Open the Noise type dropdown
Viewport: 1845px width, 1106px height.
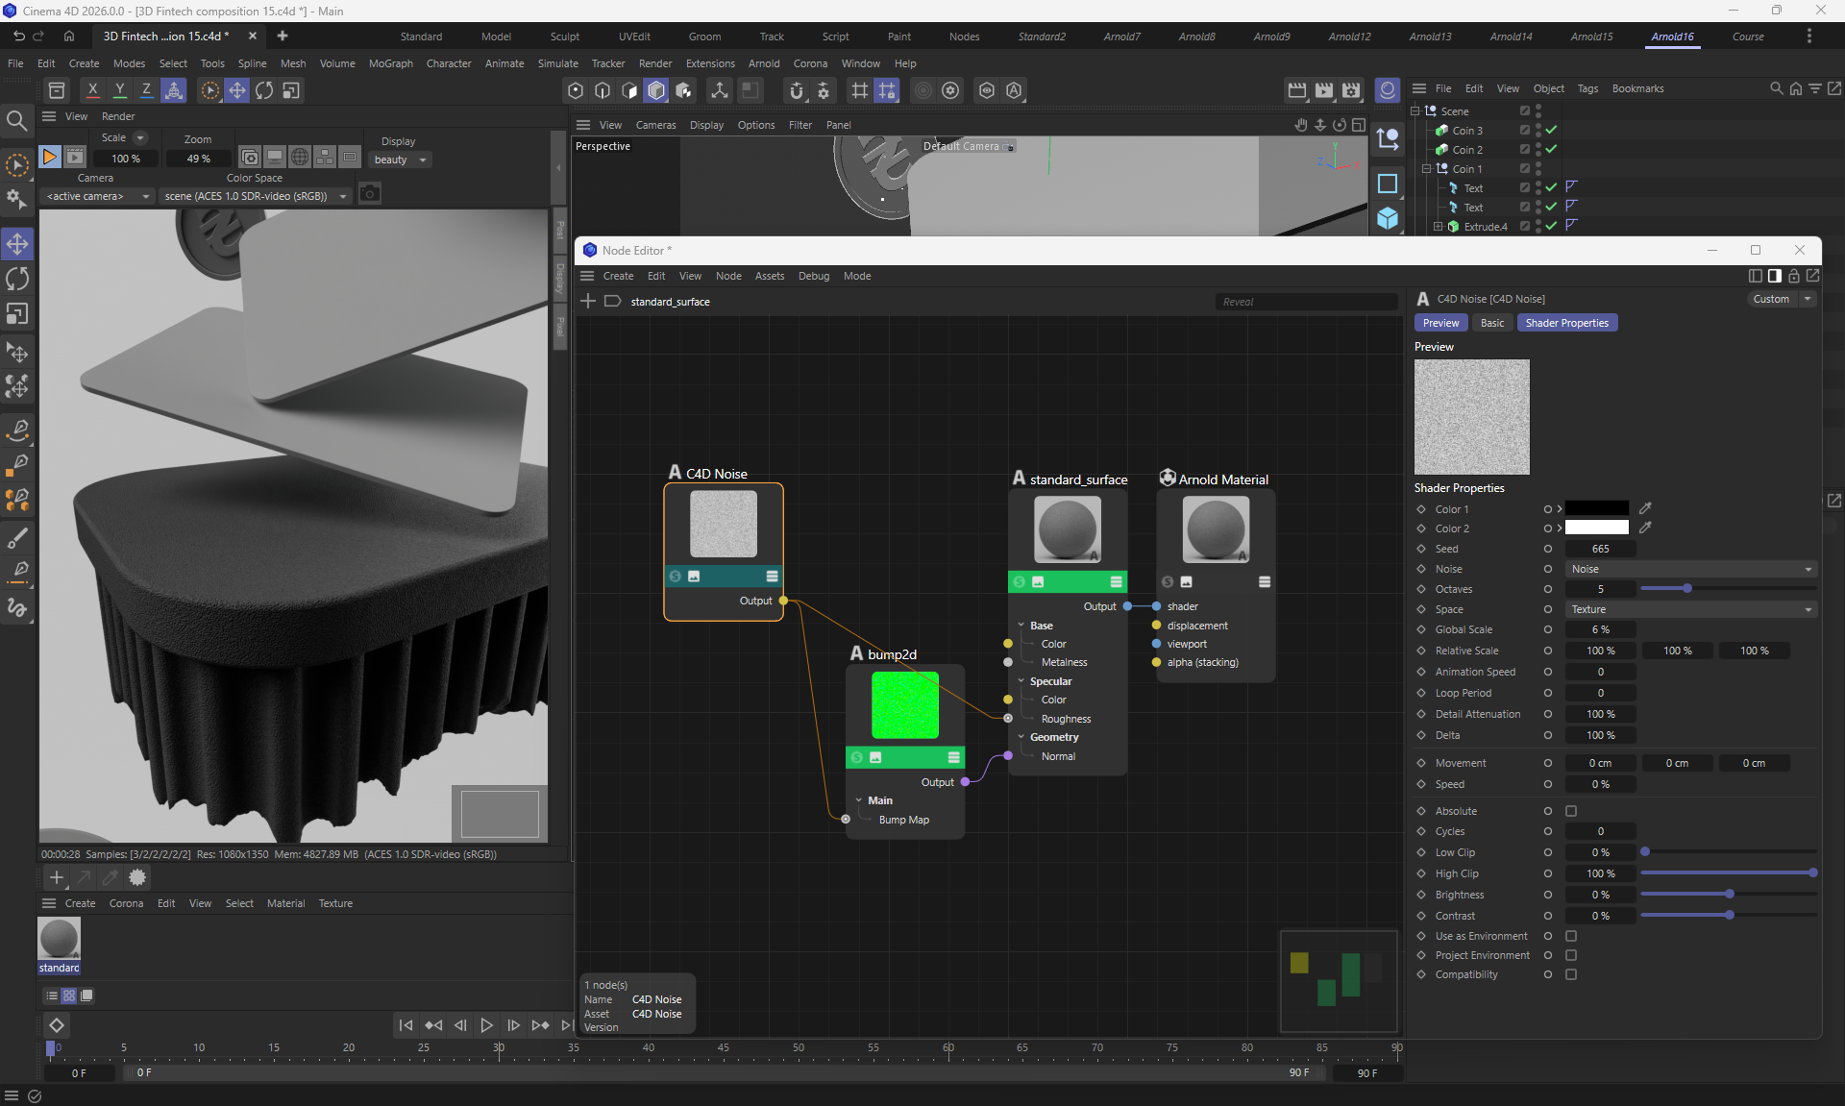pyautogui.click(x=1690, y=569)
